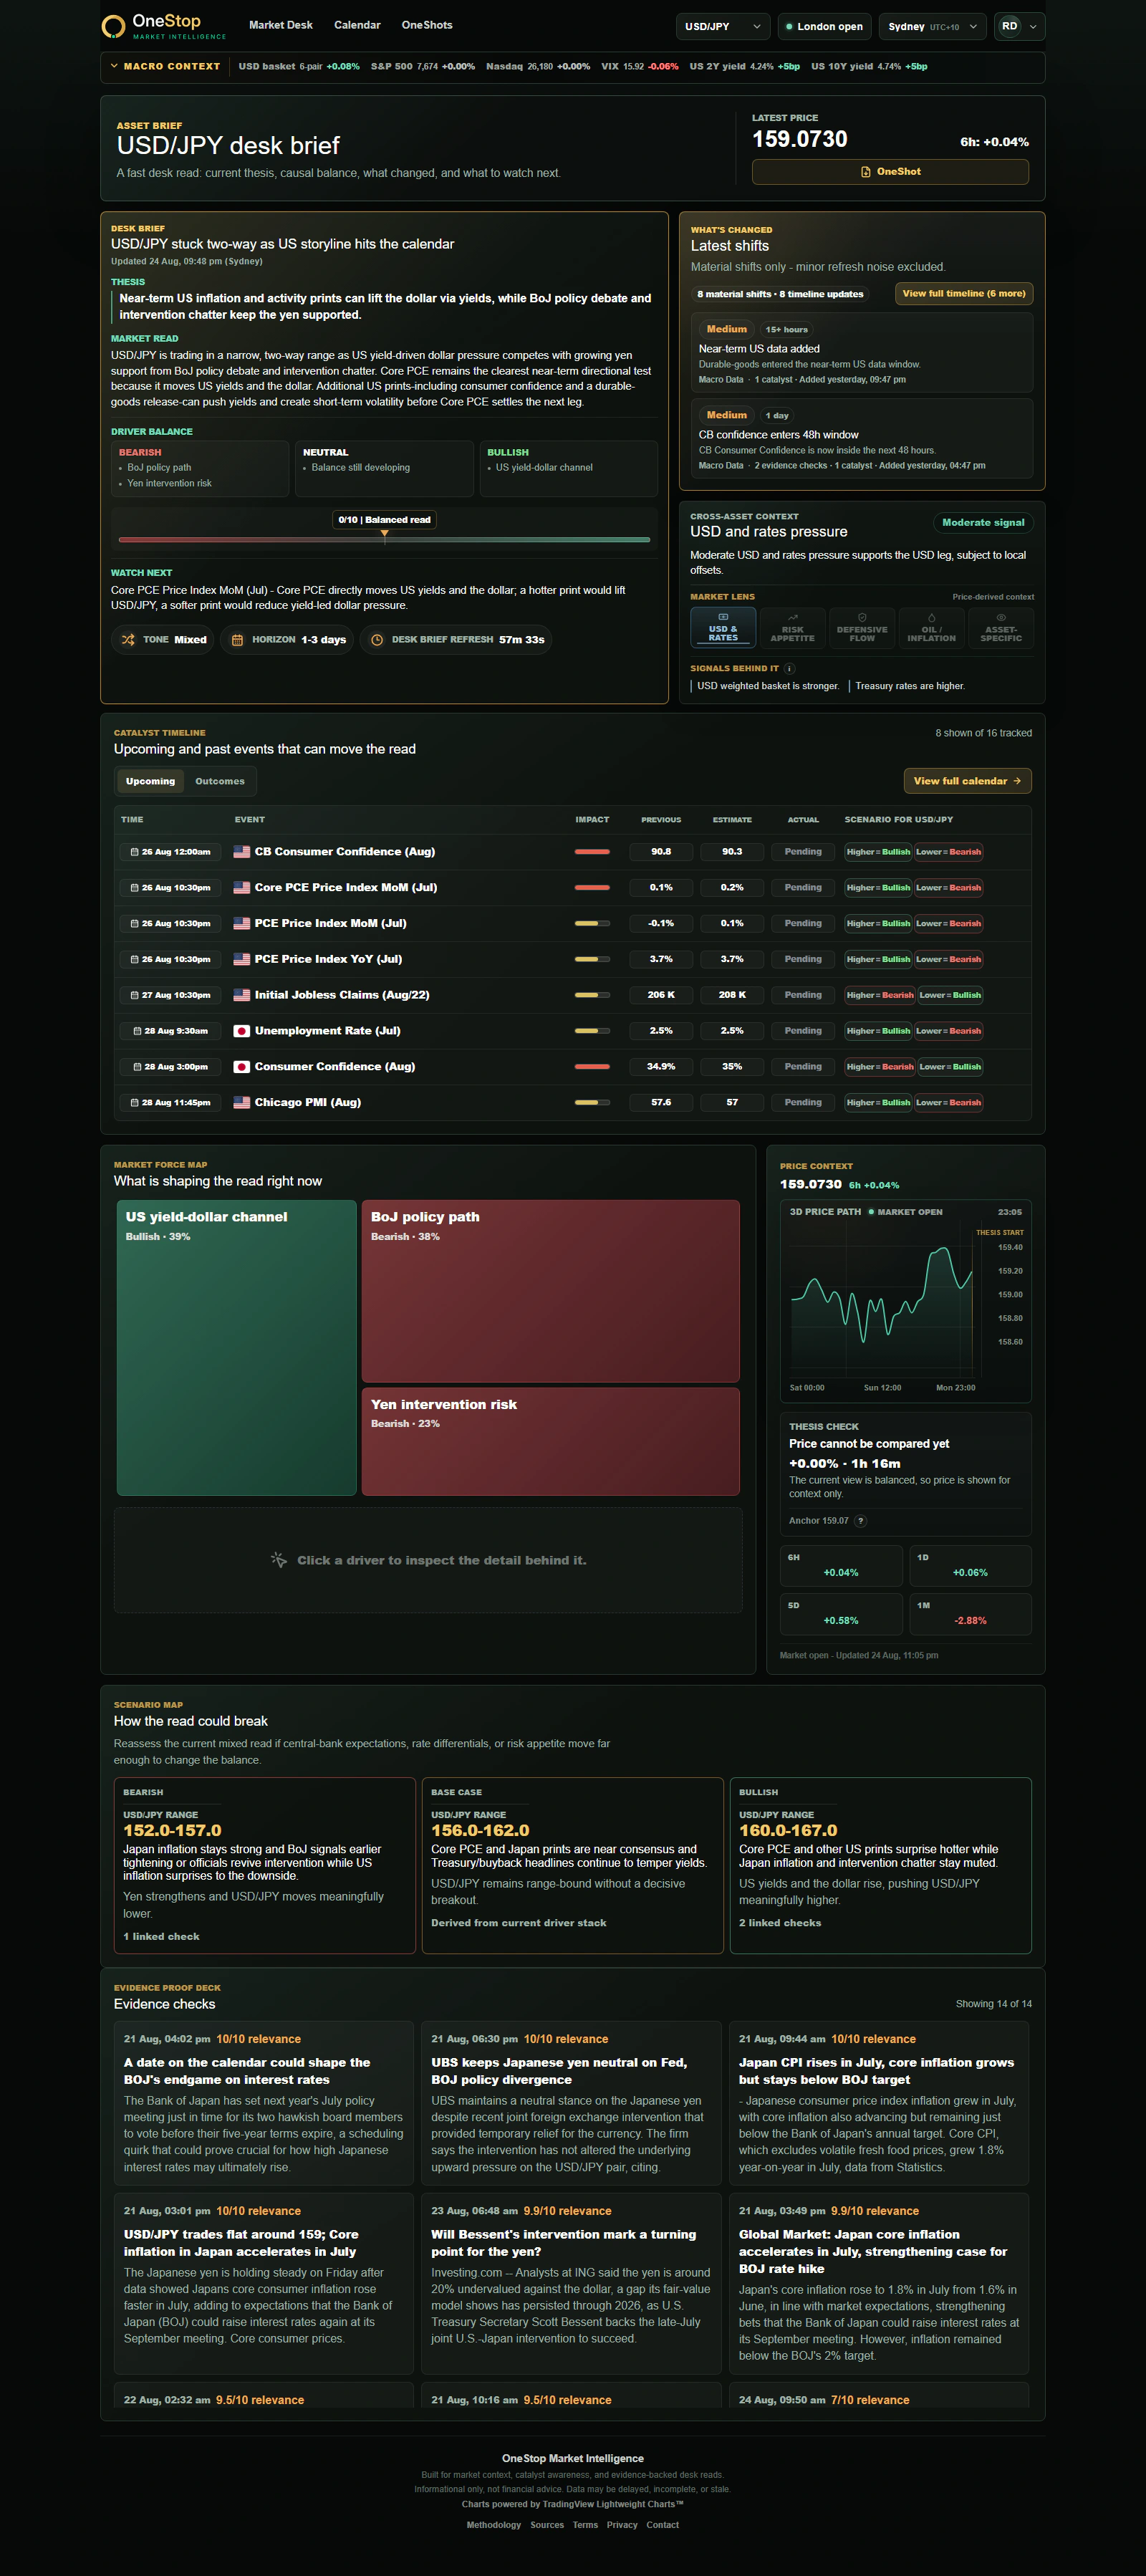Click the clock icon in Desk Brief Refresh chip
Viewport: 1146px width, 2576px height.
377,640
